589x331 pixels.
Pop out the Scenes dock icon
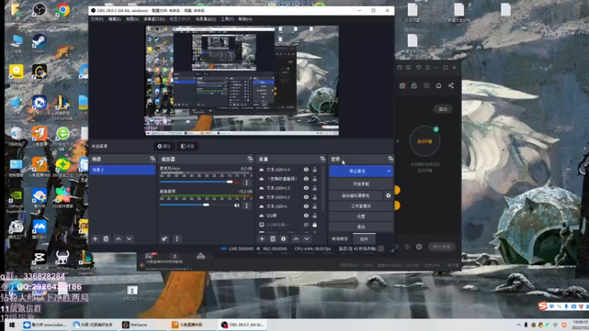tap(152, 159)
